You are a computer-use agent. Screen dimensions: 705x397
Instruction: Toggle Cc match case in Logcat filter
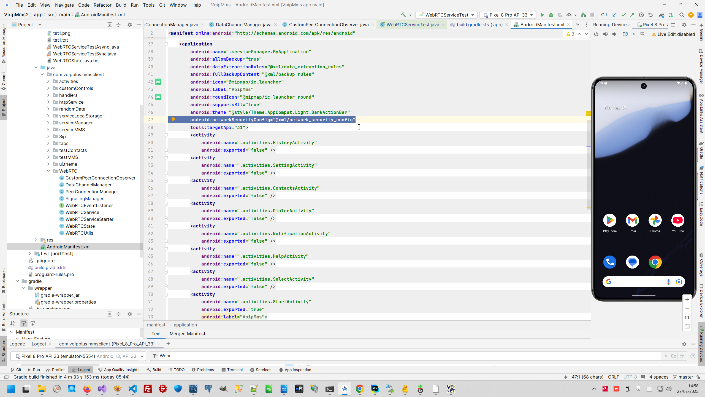click(x=673, y=356)
